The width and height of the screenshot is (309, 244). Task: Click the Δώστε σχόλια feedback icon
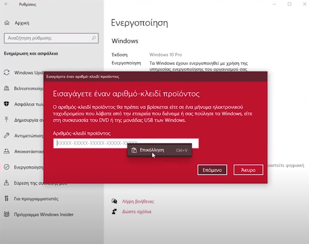[x=115, y=211]
